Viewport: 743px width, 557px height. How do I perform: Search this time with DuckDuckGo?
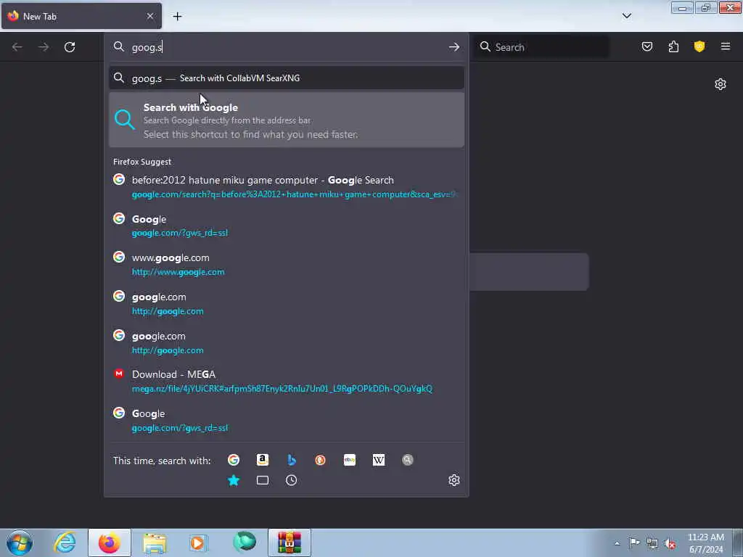[x=320, y=460]
